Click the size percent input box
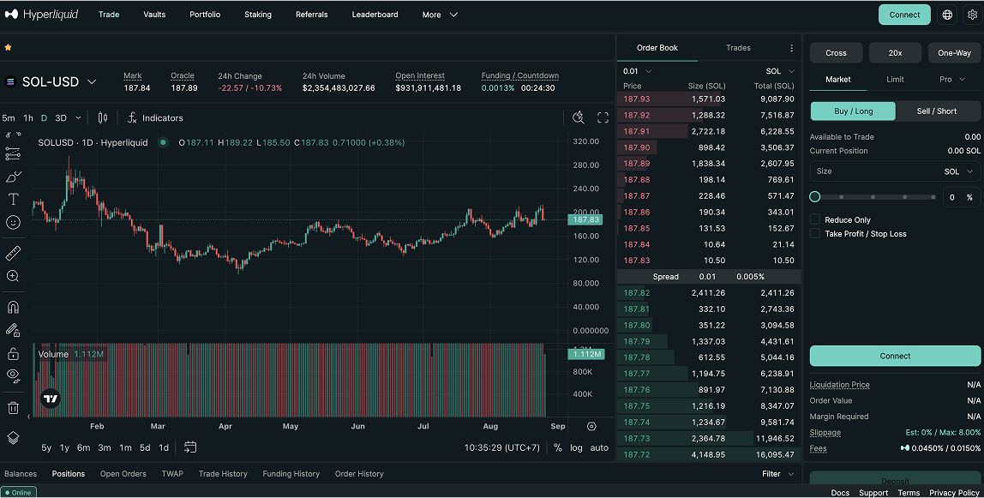Image resolution: width=984 pixels, height=498 pixels. (x=961, y=197)
